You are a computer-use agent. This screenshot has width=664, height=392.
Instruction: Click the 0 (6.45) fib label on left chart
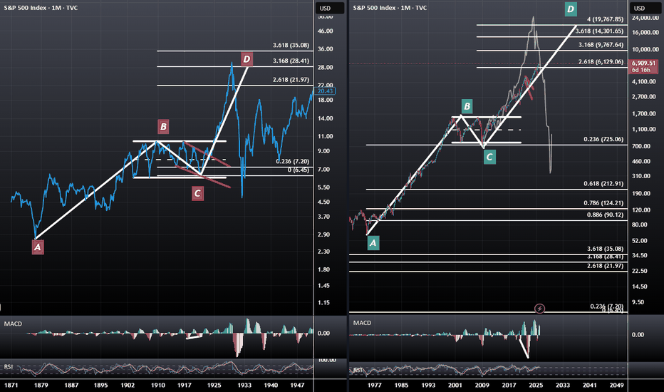coord(298,170)
